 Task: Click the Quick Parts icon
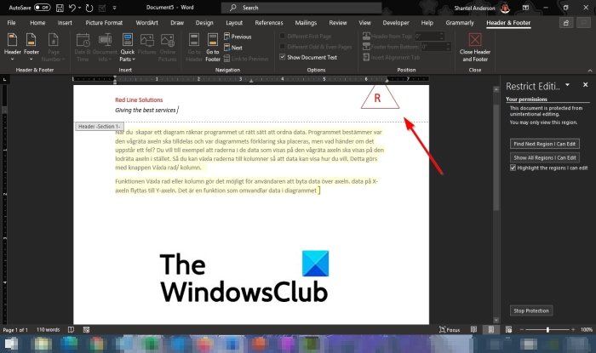(x=128, y=40)
